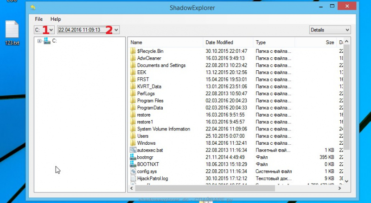
Task: Sort by Date Modified column header
Action: 228,43
